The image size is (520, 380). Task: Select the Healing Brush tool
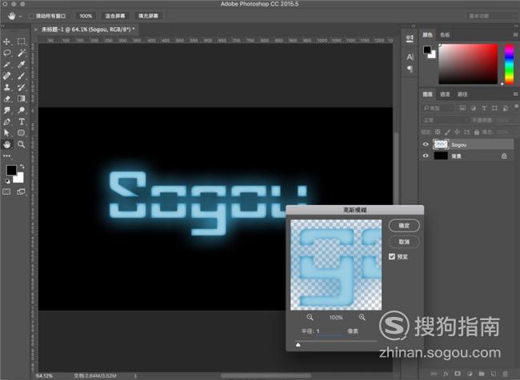click(x=6, y=76)
